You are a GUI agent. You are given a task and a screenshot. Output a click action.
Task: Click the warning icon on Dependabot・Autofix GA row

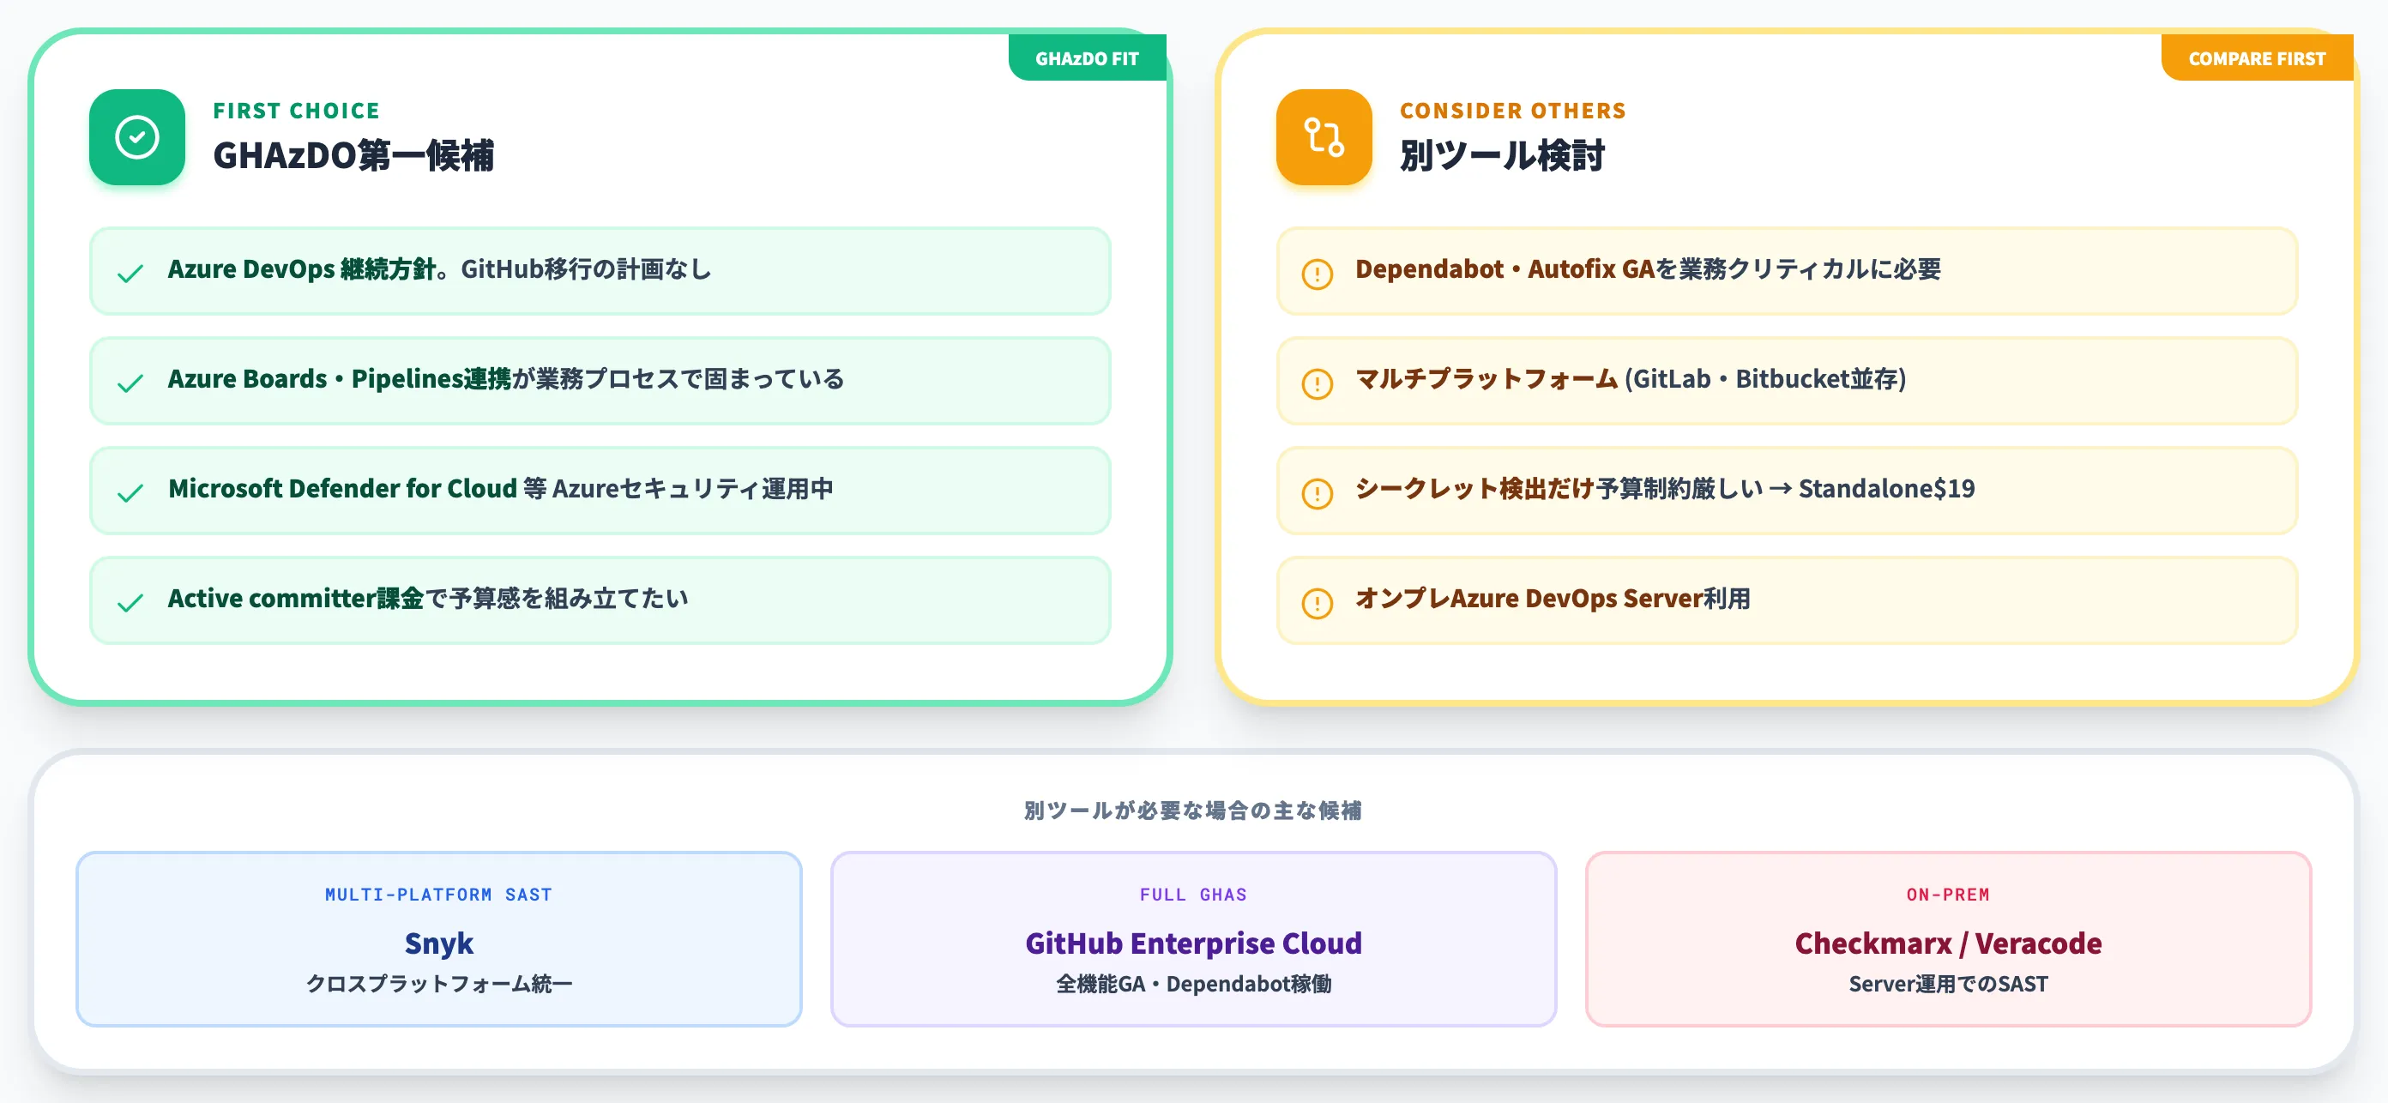pyautogui.click(x=1318, y=274)
